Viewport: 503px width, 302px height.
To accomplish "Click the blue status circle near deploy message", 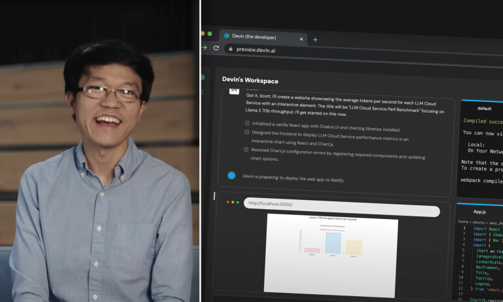I will (x=232, y=175).
